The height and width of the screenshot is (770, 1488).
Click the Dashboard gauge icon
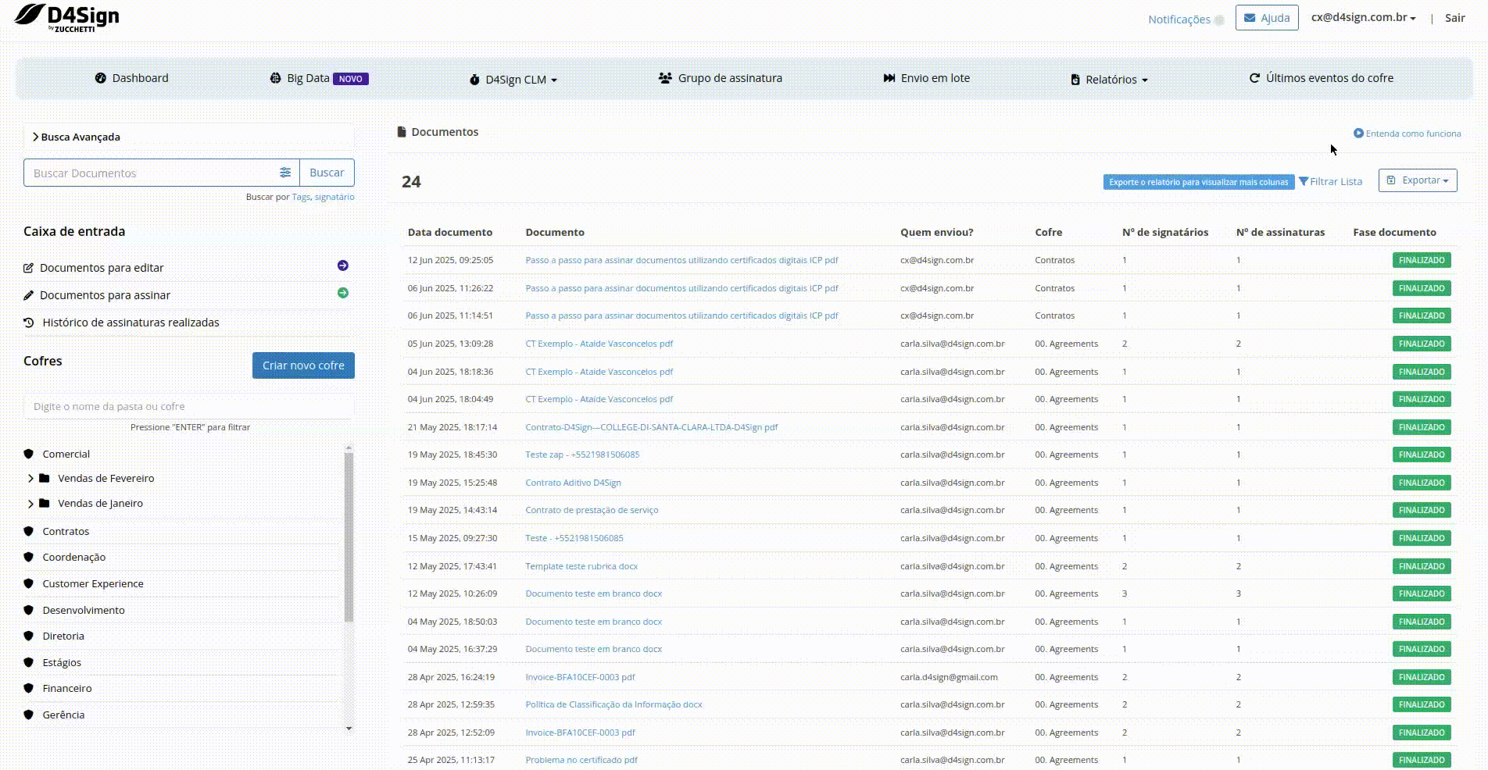pos(101,78)
